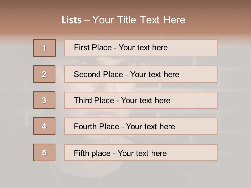The height and width of the screenshot is (188, 251).
Task: Click the word 'Fifth' in the list
Action: point(82,153)
